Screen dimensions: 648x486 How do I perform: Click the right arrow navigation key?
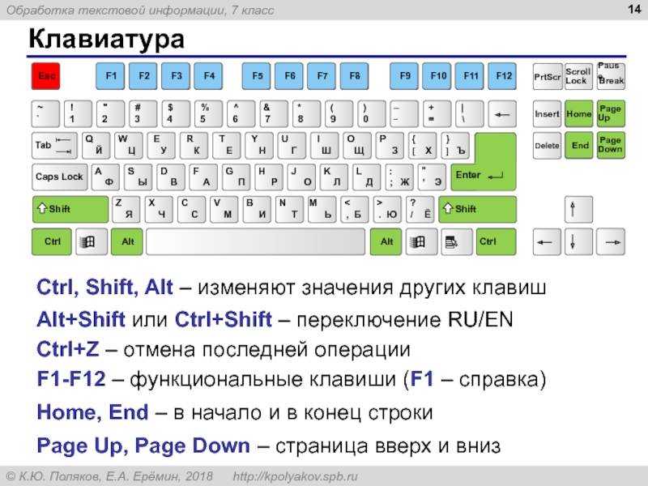pos(612,241)
